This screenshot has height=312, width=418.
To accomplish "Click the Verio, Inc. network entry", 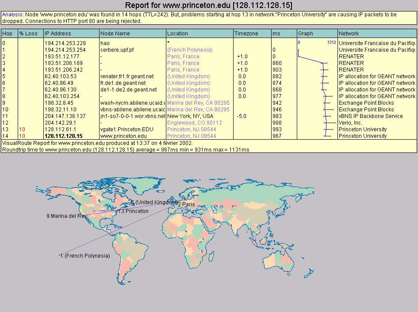I will pyautogui.click(x=350, y=123).
